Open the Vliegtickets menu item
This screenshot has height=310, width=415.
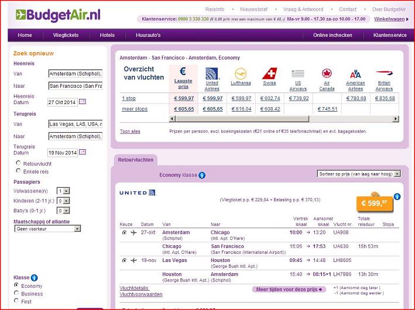coord(66,35)
